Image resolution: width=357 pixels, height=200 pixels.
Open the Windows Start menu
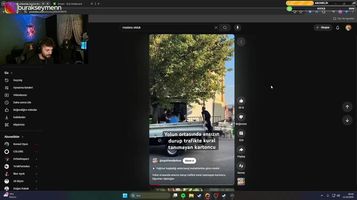[x=125, y=196]
